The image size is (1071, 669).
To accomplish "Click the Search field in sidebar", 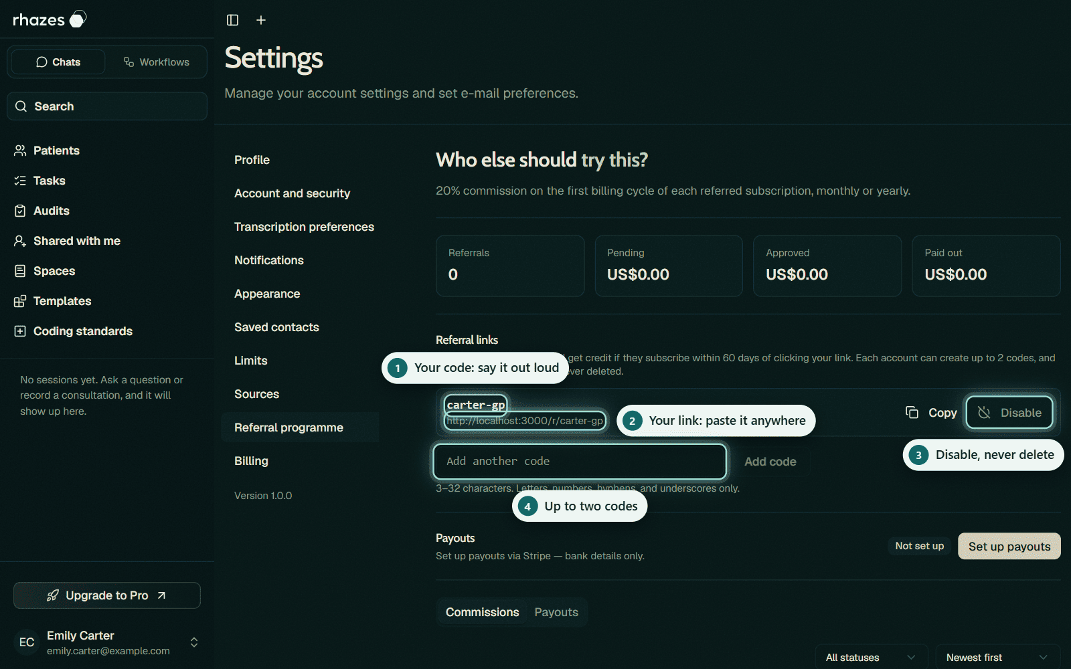I will (107, 106).
